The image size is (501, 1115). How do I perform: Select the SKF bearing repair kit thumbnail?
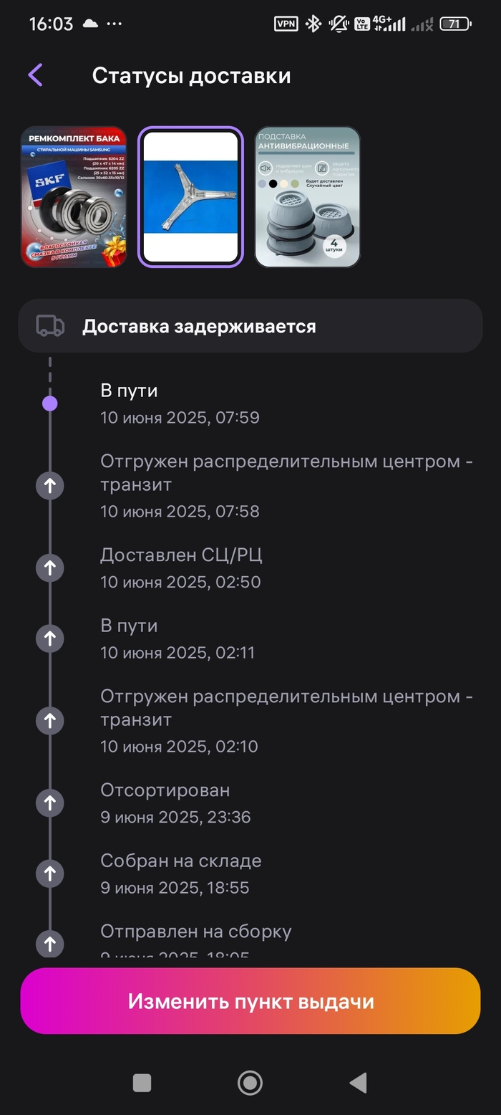click(x=74, y=196)
